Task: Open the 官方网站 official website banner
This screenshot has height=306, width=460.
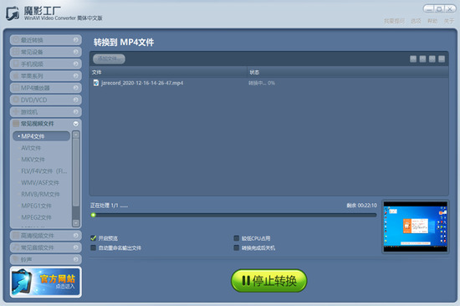Action: pyautogui.click(x=46, y=282)
